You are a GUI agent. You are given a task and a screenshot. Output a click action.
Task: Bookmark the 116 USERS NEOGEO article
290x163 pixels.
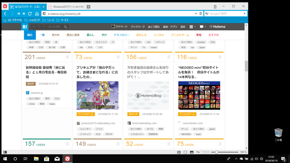tap(220, 57)
